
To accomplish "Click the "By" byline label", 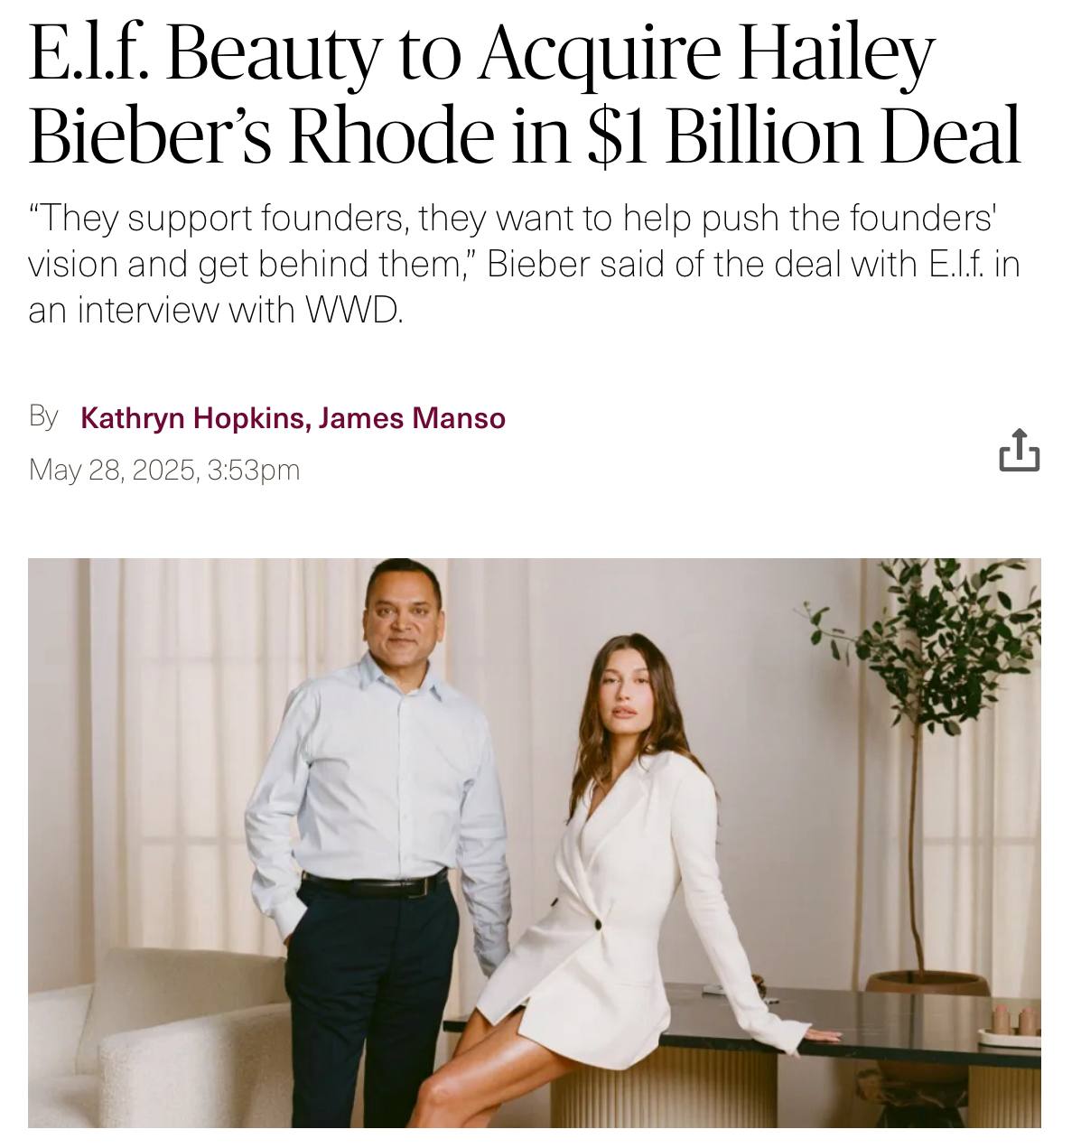I will (x=43, y=417).
